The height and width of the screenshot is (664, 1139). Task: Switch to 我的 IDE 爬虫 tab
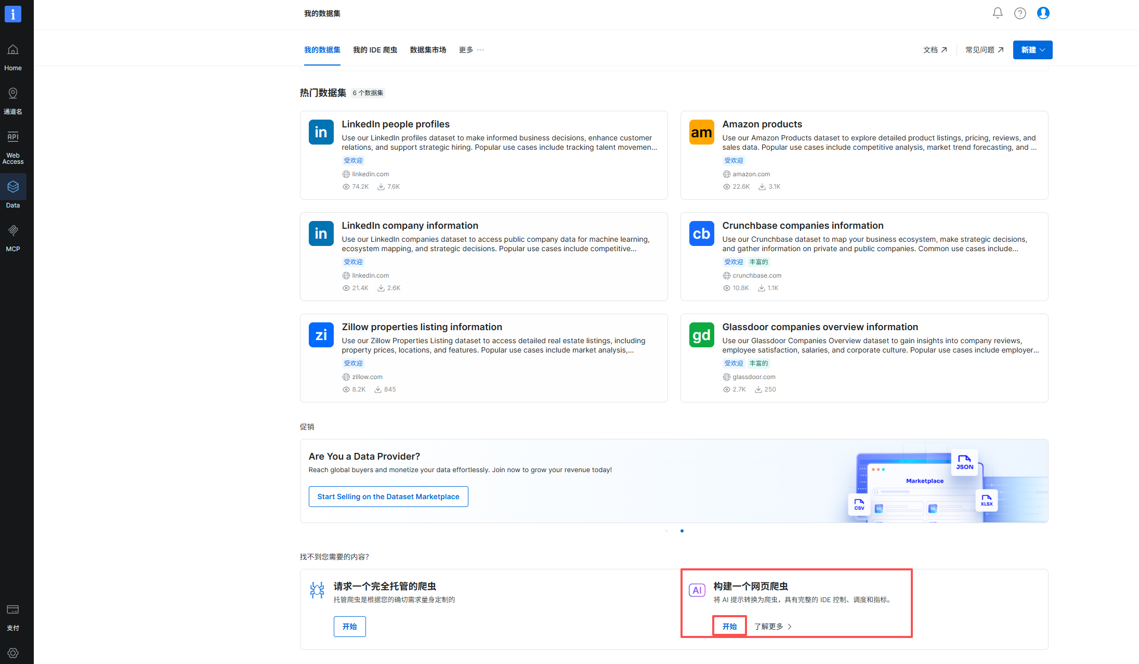point(375,50)
